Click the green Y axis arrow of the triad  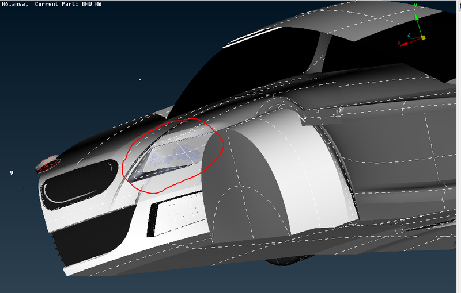(417, 18)
